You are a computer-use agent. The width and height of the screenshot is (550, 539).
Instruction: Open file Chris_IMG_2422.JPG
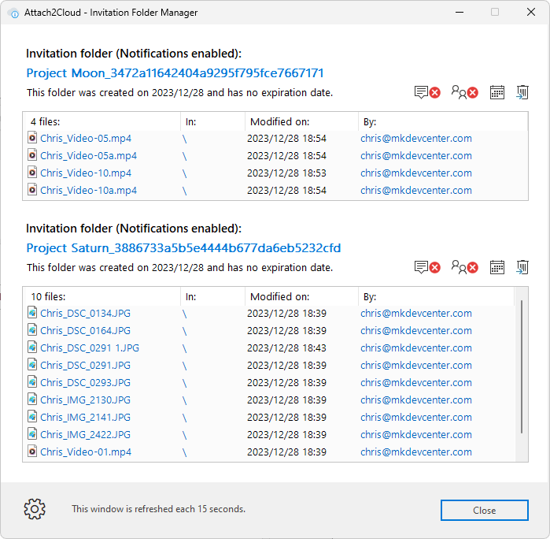click(x=85, y=435)
